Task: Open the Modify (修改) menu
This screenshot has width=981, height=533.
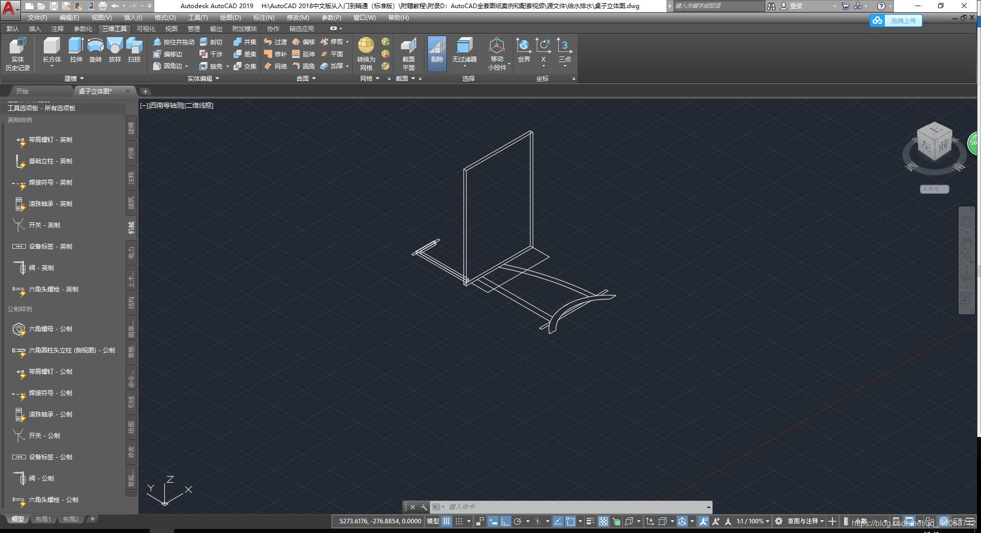Action: (x=298, y=18)
